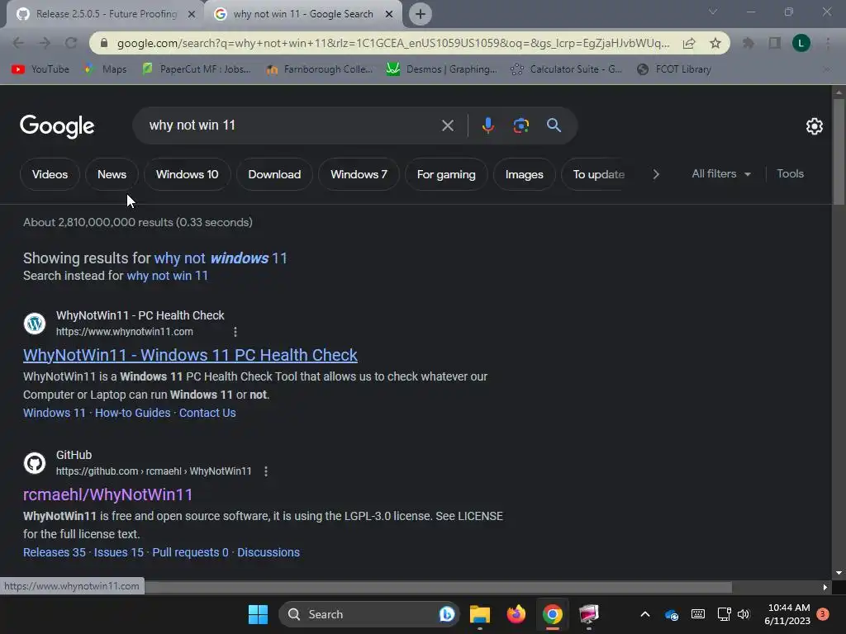Open File Explorer from taskbar
The width and height of the screenshot is (846, 634).
480,614
